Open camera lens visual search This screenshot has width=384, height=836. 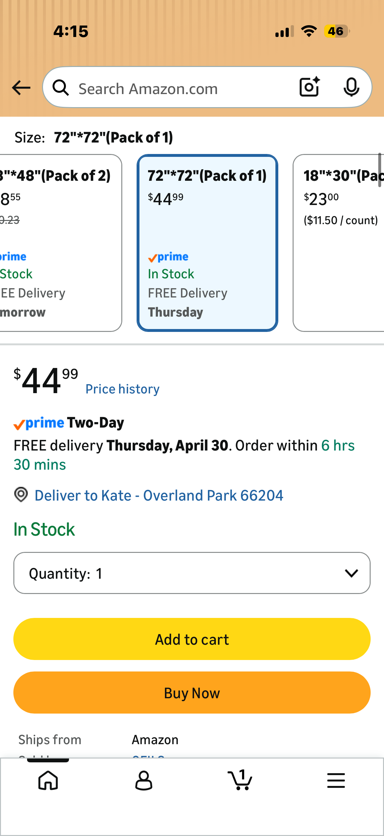tap(309, 87)
